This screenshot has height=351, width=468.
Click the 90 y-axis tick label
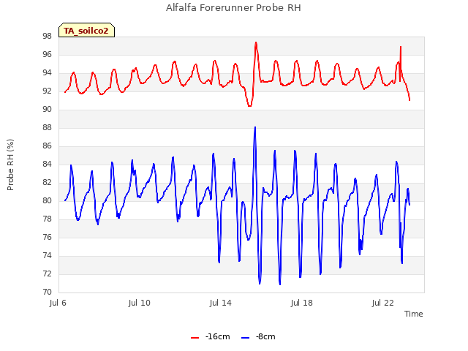point(47,110)
